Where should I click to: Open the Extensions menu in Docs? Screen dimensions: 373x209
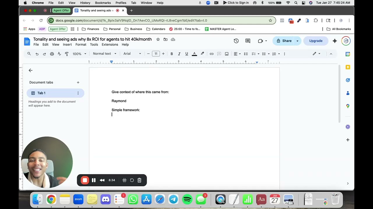[x=110, y=44]
